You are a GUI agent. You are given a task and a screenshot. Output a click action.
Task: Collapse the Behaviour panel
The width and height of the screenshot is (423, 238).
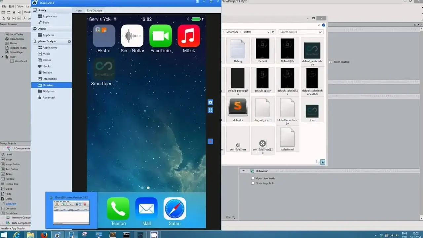(243, 171)
